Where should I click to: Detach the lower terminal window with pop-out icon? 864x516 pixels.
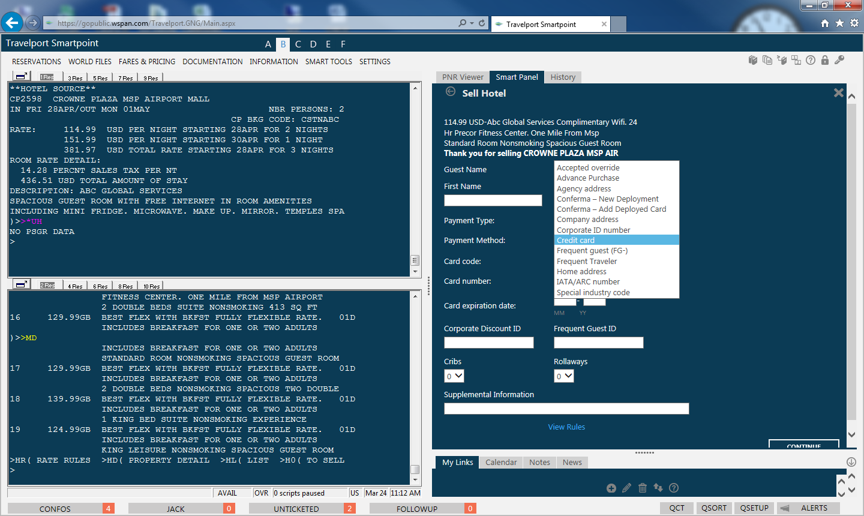(x=22, y=284)
